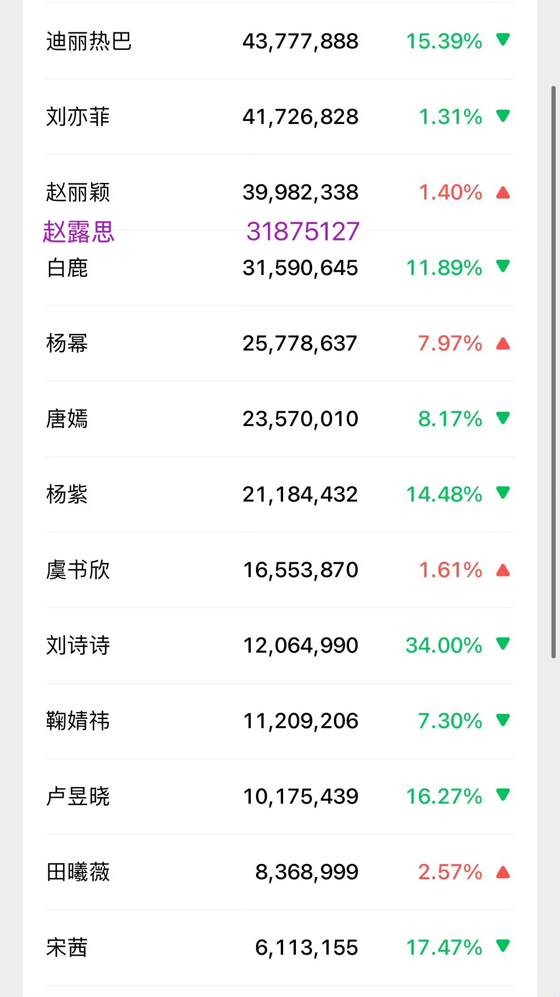Open the 赵露思 highlighted entry
Screen dimensions: 560x997
point(79,232)
